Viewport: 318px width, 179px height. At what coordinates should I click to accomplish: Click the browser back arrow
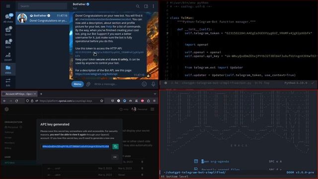coord(4,101)
